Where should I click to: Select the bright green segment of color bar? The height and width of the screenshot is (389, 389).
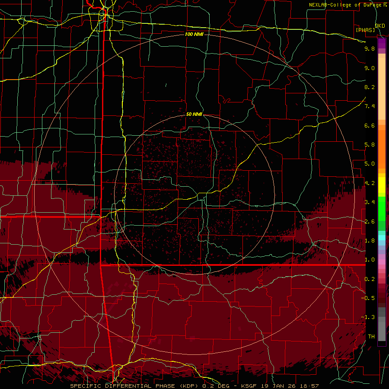382,208
